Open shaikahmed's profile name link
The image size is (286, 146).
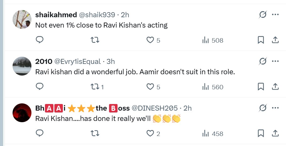pyautogui.click(x=56, y=14)
